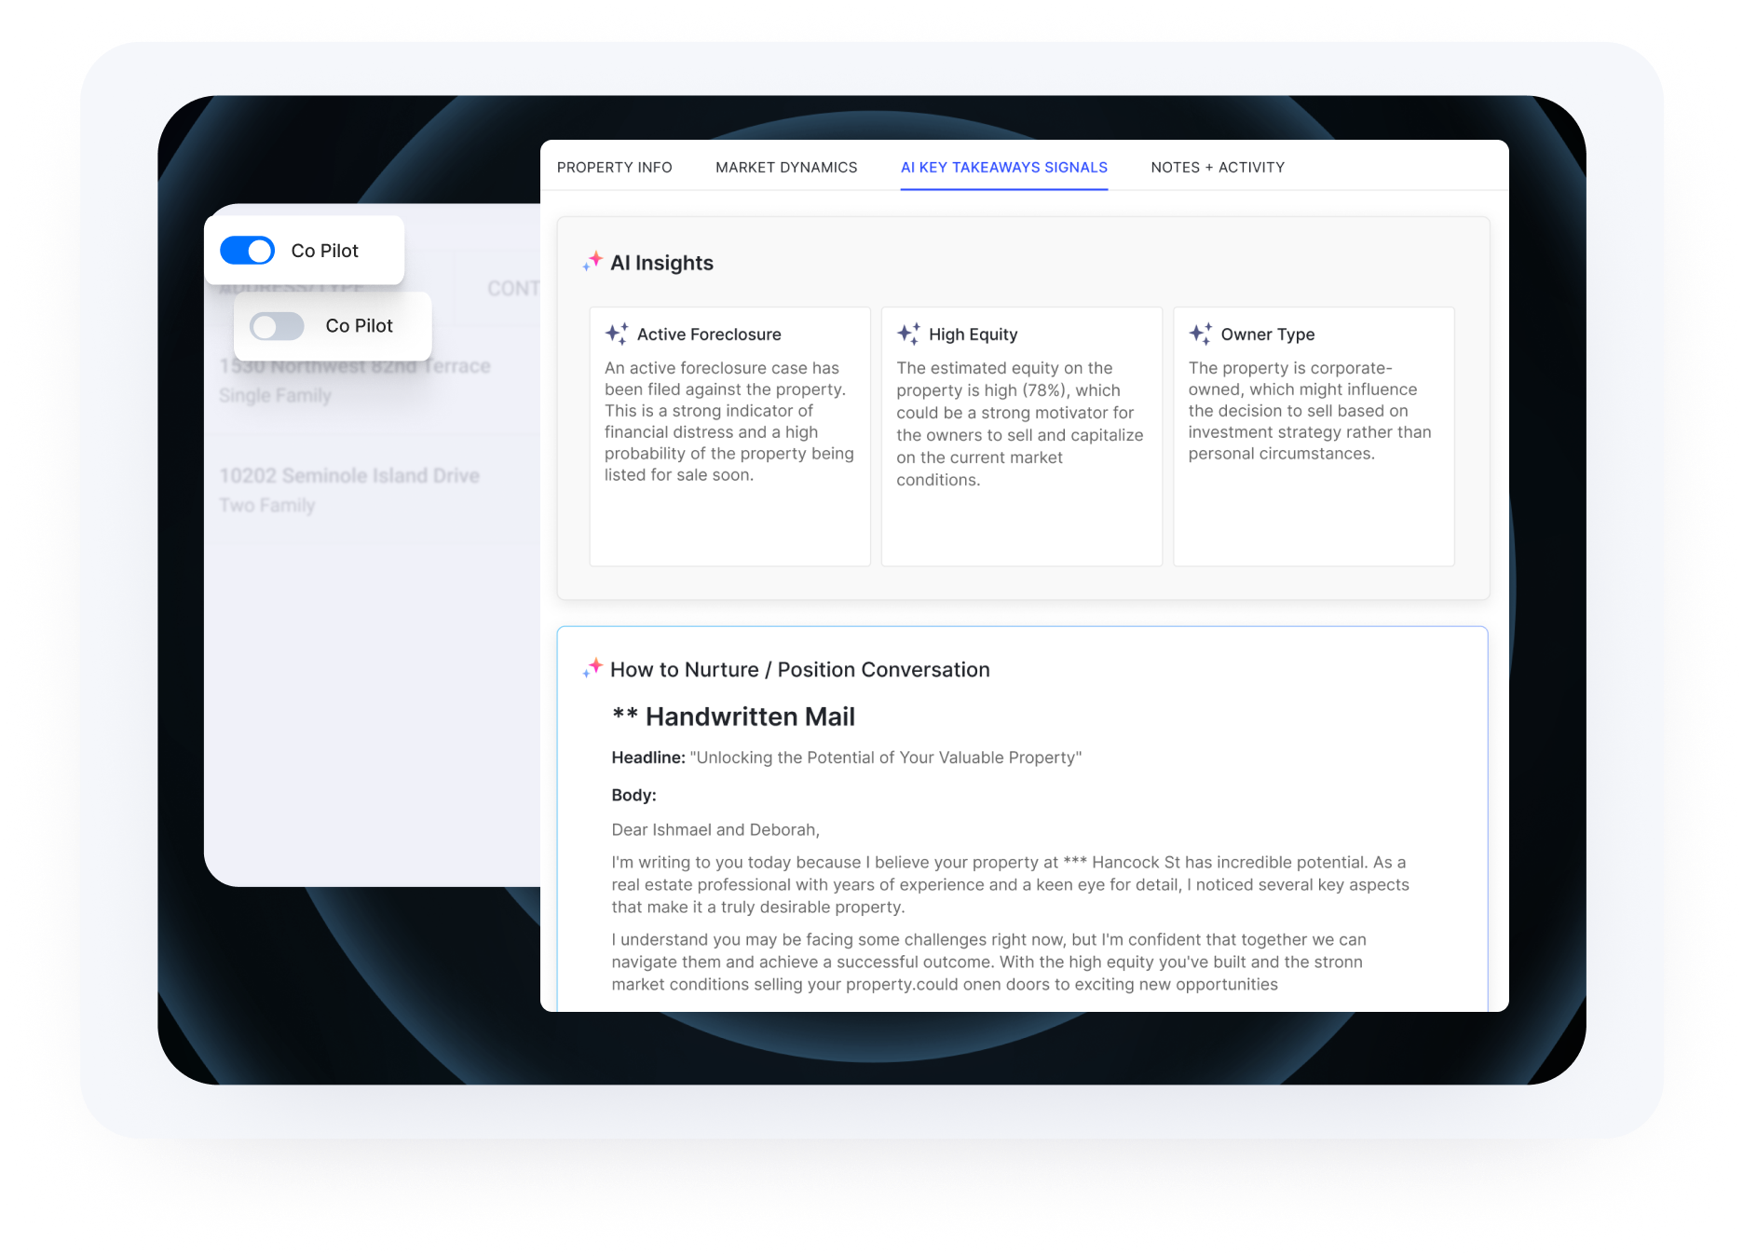The width and height of the screenshot is (1743, 1256).
Task: Click the How to Nurture / Position Conversation title
Action: tap(799, 670)
